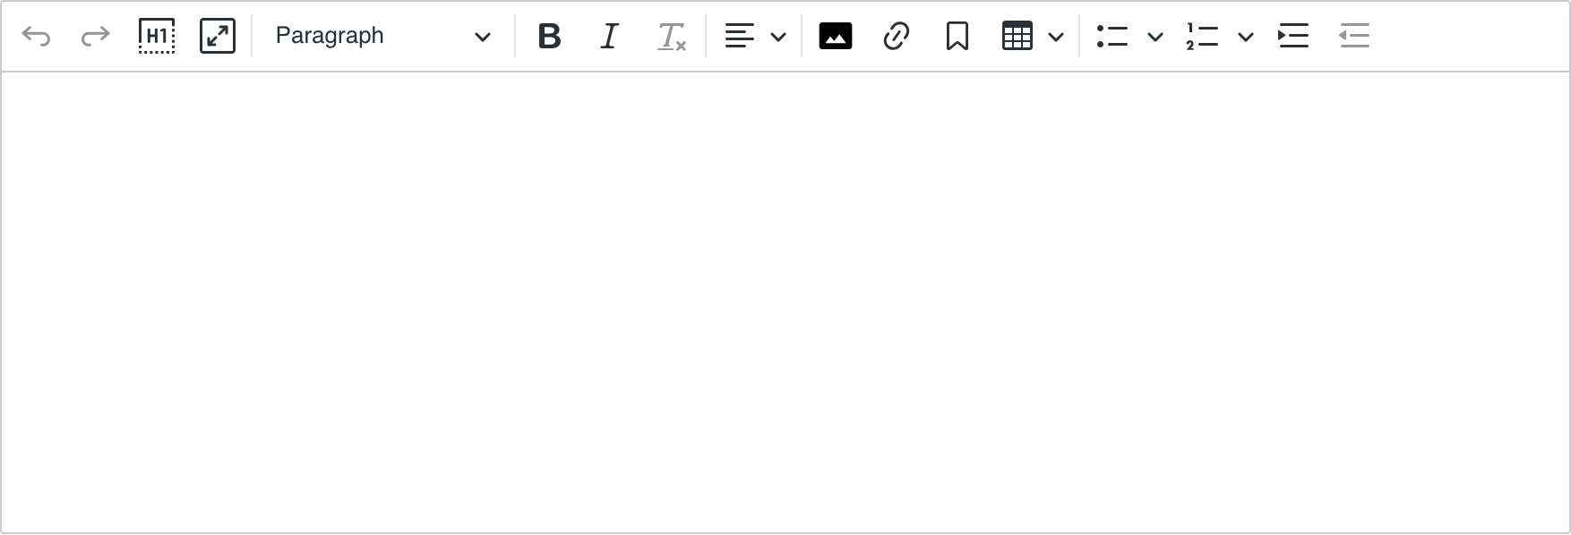Expand the table options arrow
Viewport: 1571px width, 535px height.
click(x=1057, y=37)
